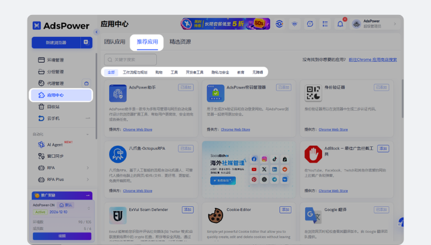Open 环境管理 in the sidebar
Screen dimensions: 431x245
pyautogui.click(x=55, y=60)
